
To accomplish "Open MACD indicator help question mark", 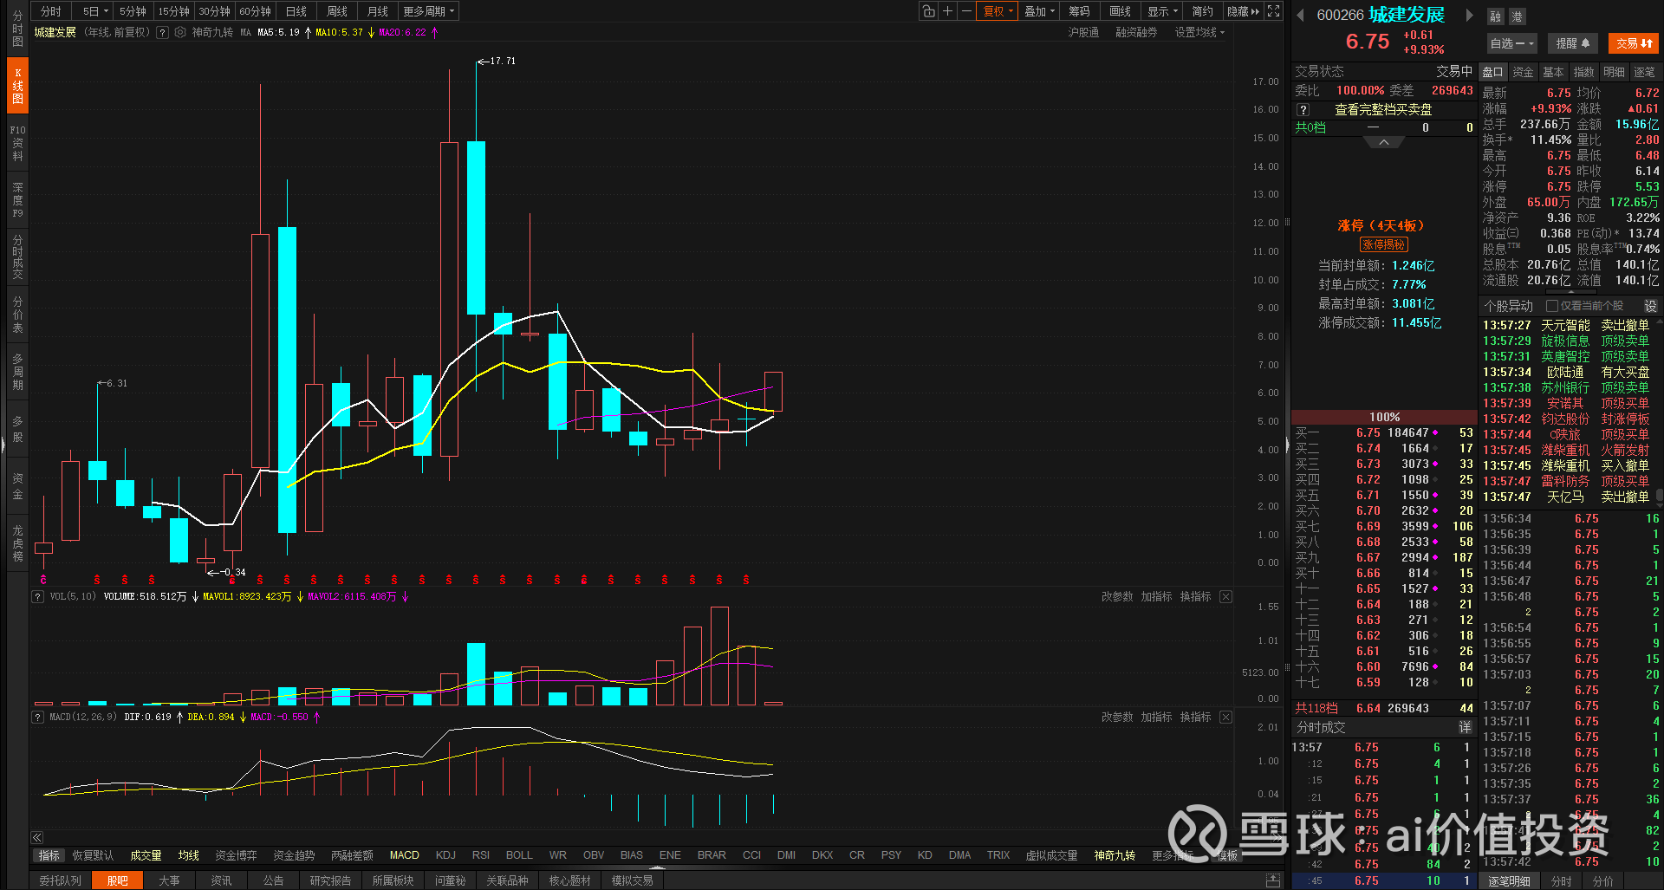I will pyautogui.click(x=37, y=717).
